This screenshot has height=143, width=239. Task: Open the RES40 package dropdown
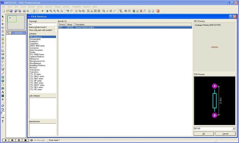click(x=234, y=128)
